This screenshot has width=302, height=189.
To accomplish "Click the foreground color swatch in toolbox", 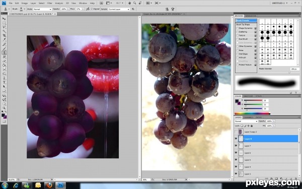I will pyautogui.click(x=3, y=115).
